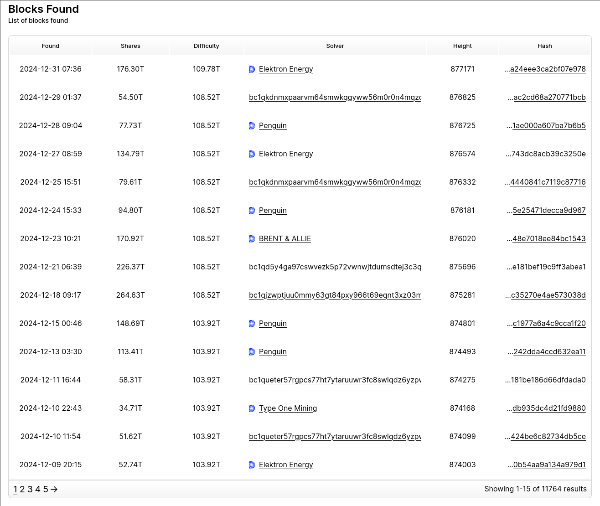Click Type One Mining solver icon

[x=252, y=408]
